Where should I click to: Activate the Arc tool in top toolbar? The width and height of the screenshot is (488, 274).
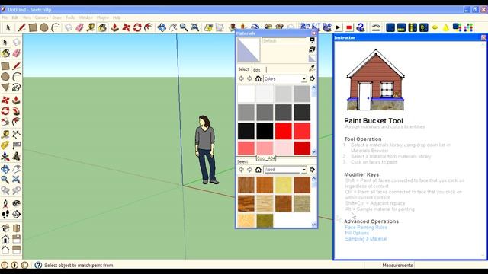click(x=56, y=27)
